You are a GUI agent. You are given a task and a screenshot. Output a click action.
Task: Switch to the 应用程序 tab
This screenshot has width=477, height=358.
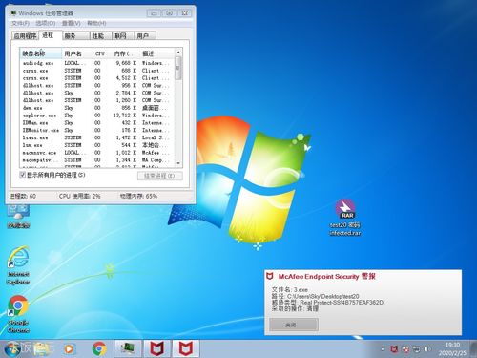(x=25, y=36)
